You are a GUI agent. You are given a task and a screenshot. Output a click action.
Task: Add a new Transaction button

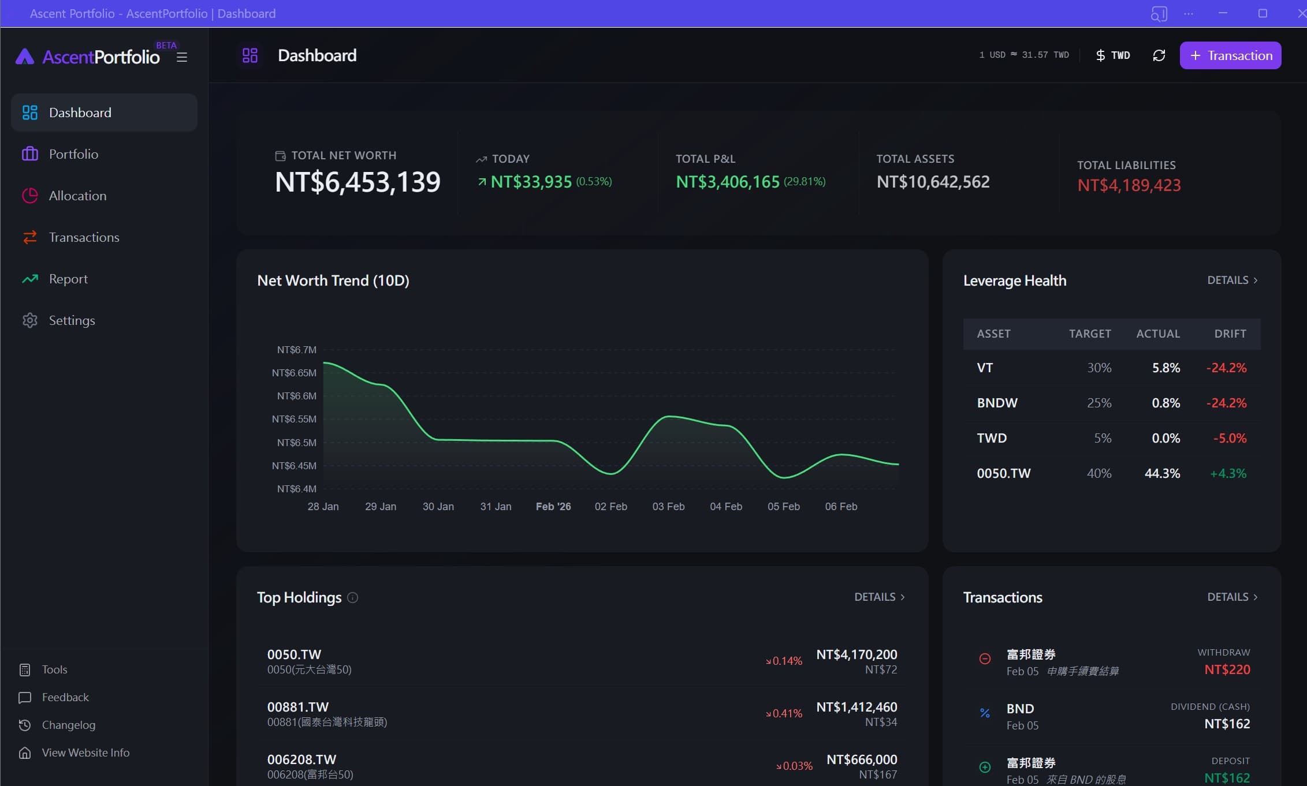[1230, 55]
